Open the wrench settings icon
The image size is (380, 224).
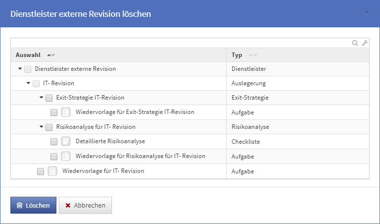click(365, 43)
